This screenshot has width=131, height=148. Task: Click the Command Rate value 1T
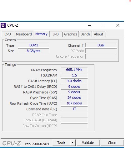coord(74,109)
